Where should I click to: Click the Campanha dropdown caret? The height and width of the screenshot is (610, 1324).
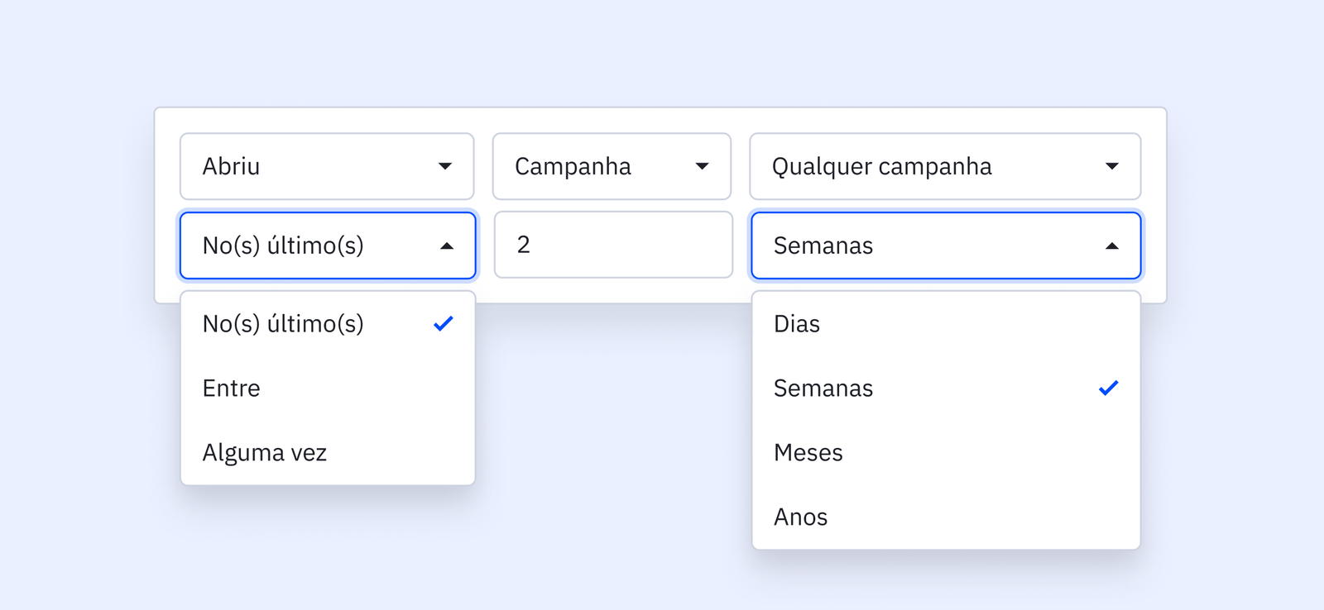(702, 166)
